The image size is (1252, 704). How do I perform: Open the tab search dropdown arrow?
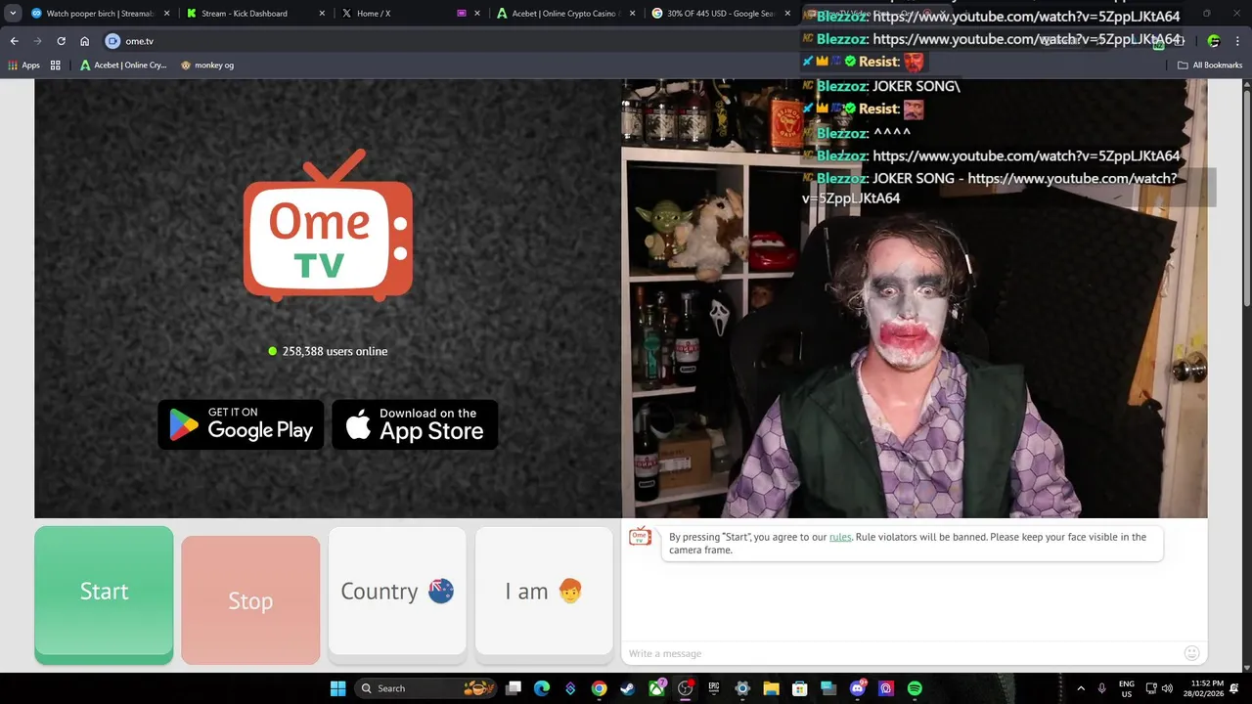click(x=13, y=14)
